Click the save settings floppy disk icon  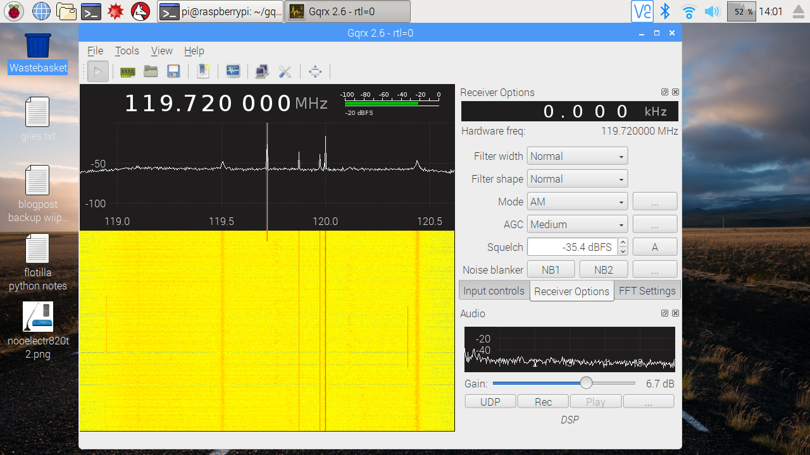173,71
